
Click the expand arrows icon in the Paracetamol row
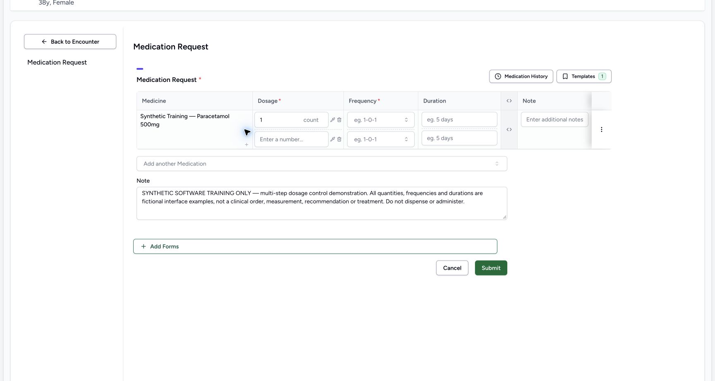pos(509,129)
